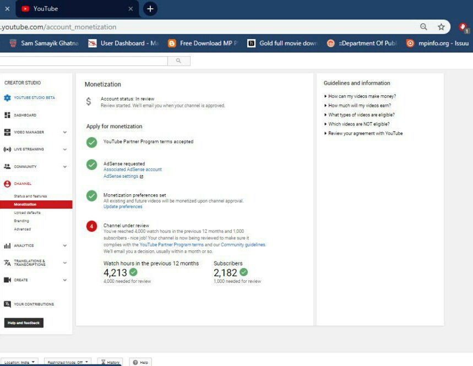Open mpinfo.org Issuu bookmark

(x=437, y=43)
